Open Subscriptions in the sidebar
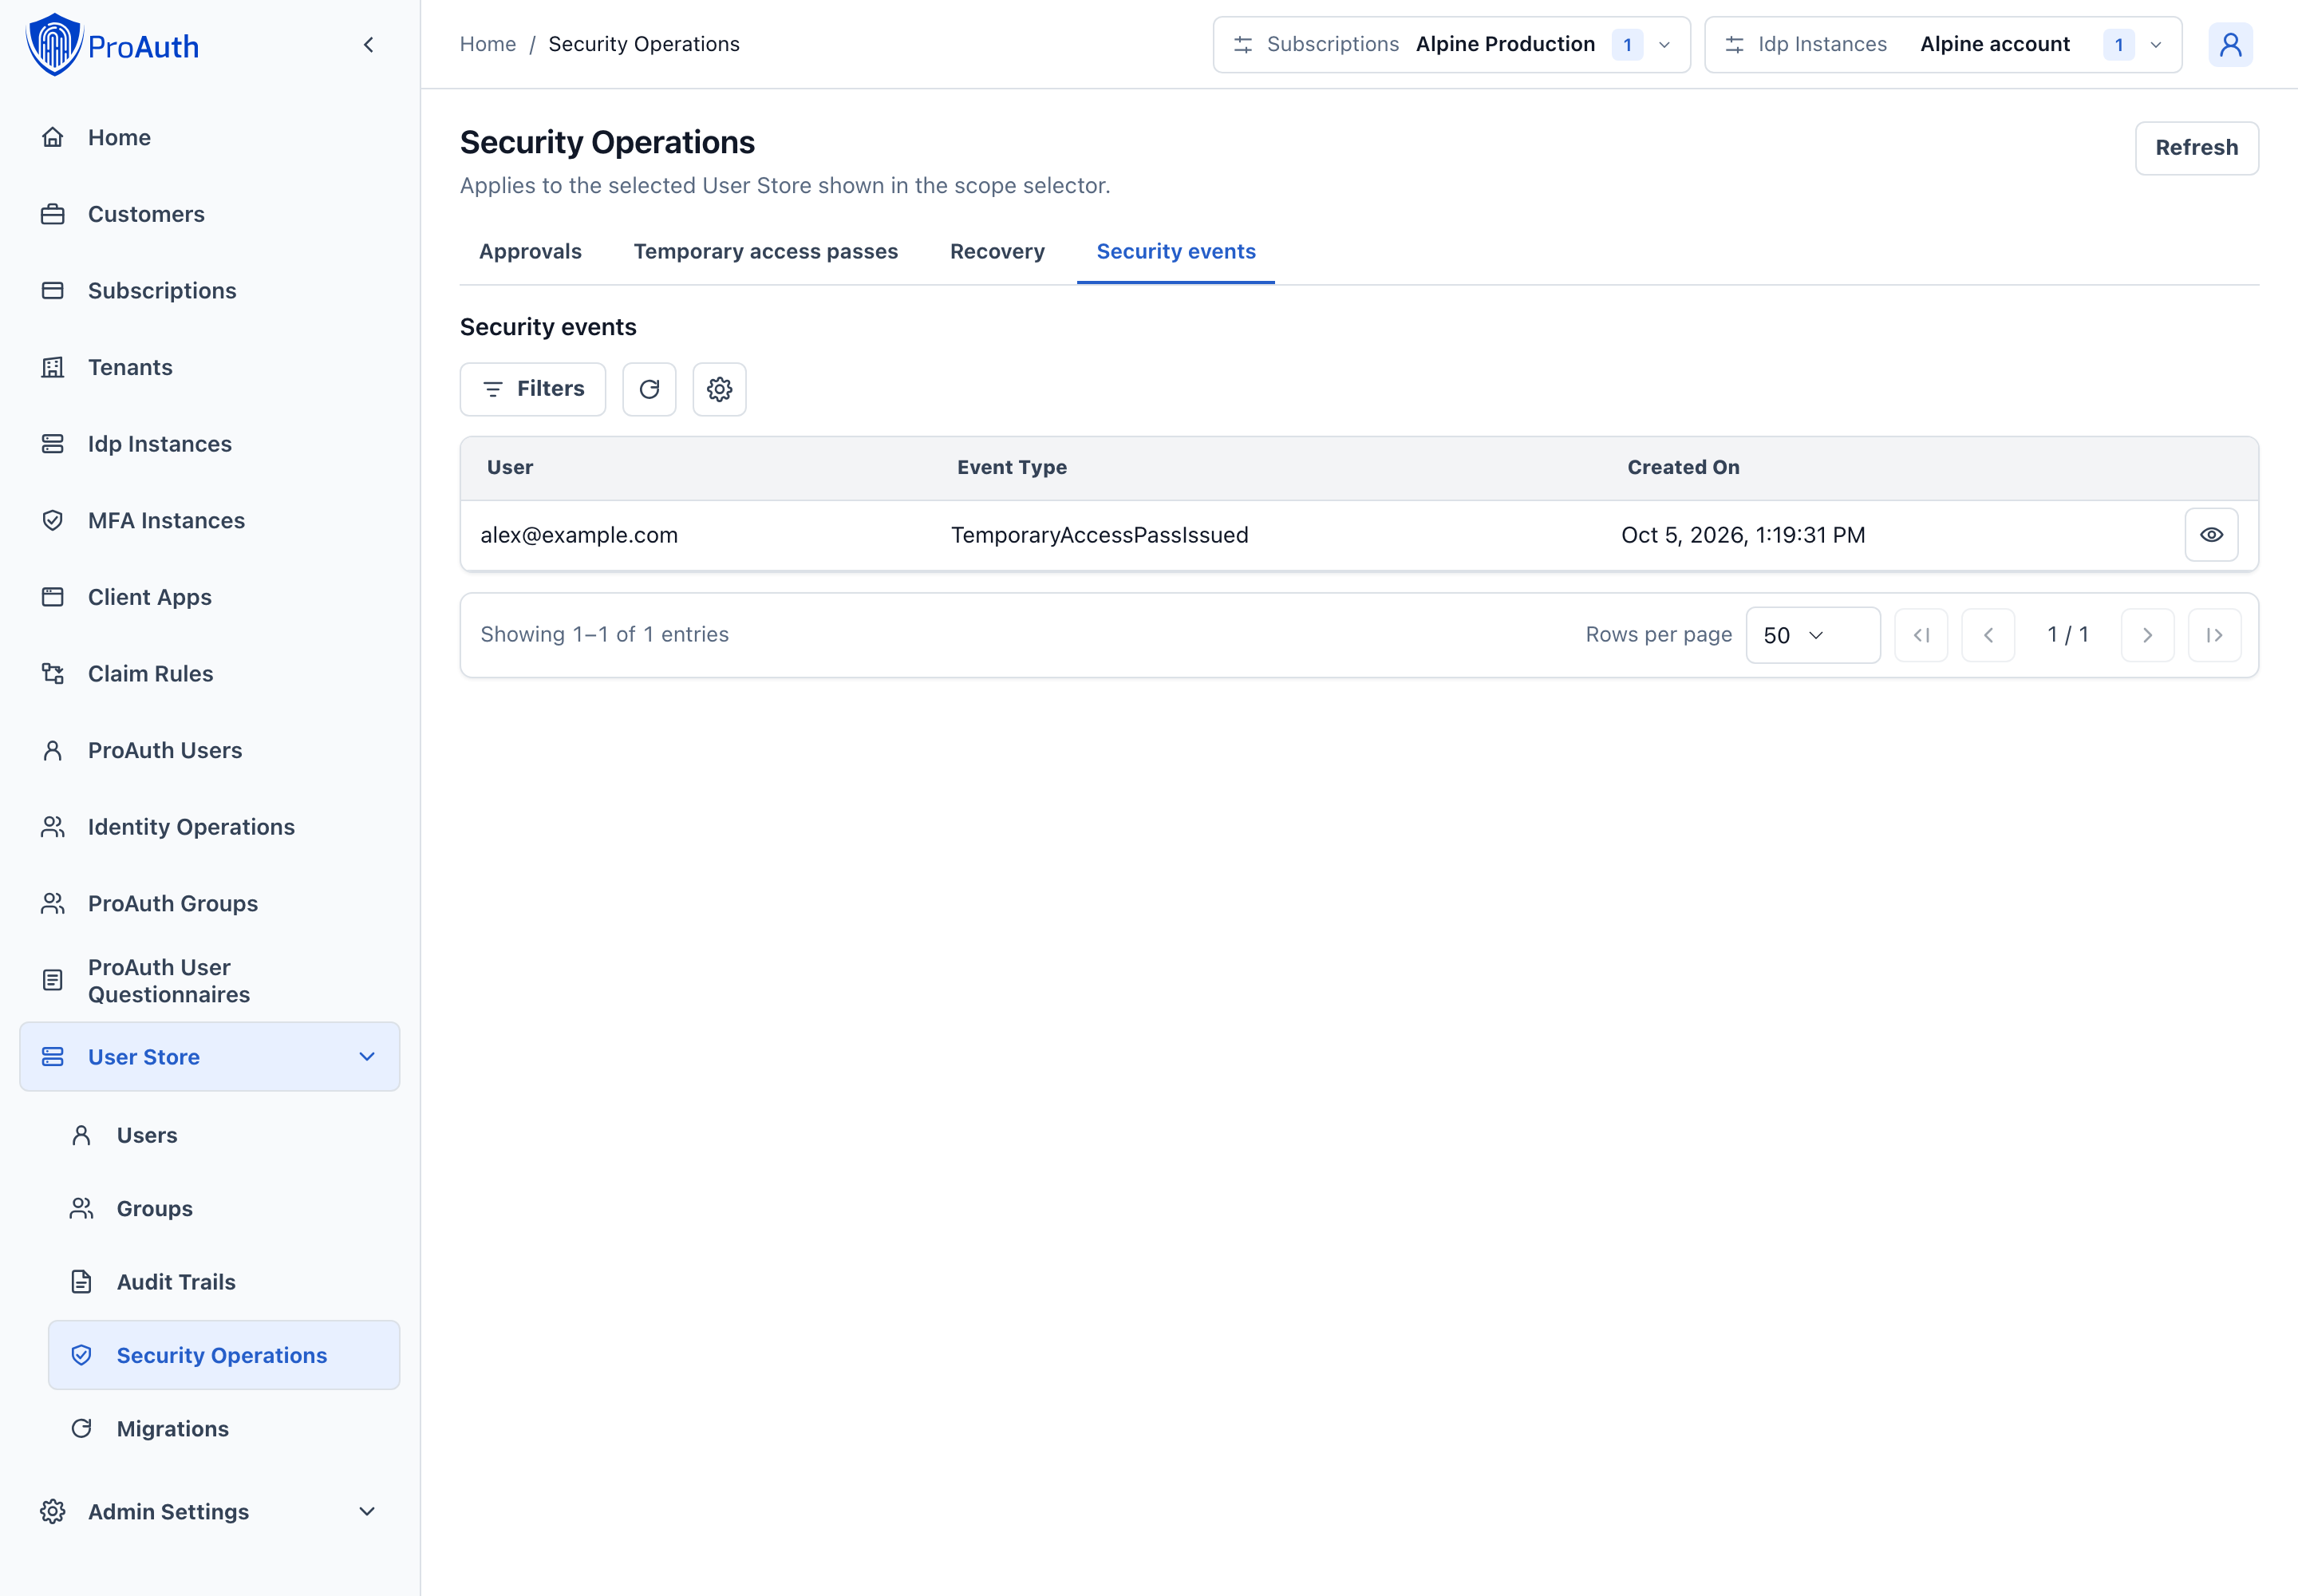2298x1596 pixels. pos(210,291)
